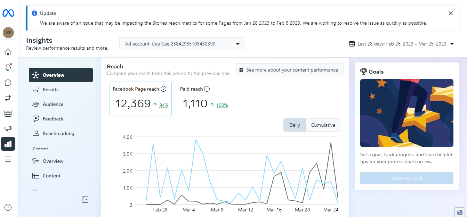Dismiss the Update notice banner
Viewport: 467px width, 217px height.
451,13
